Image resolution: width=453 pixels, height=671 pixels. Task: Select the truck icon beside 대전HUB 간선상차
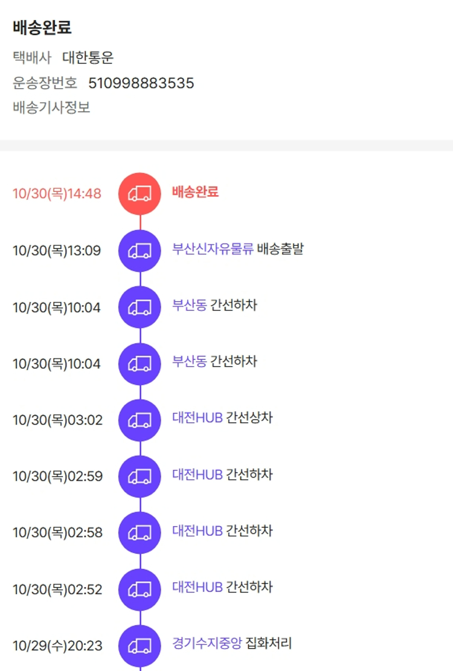point(140,420)
